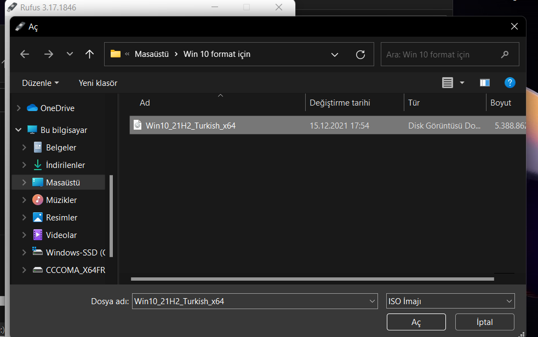The height and width of the screenshot is (337, 538).
Task: Cancel the dialog with İptal
Action: click(x=484, y=322)
